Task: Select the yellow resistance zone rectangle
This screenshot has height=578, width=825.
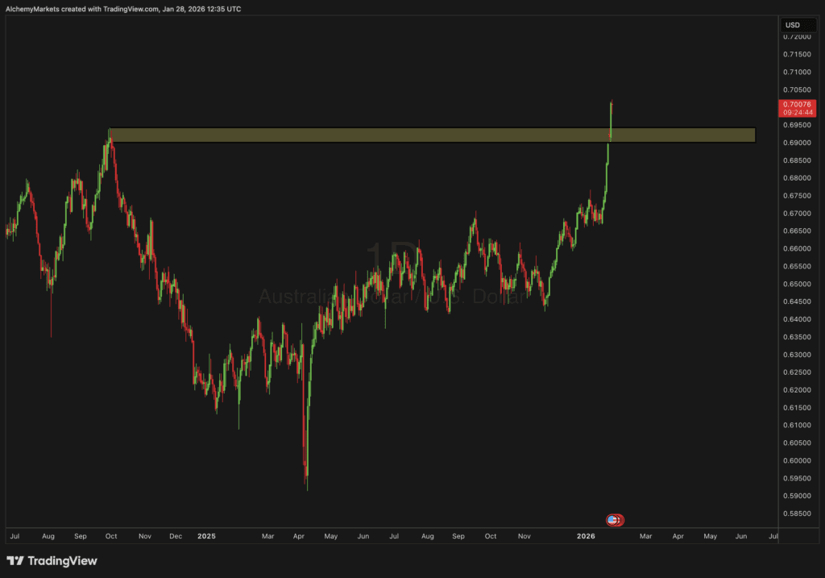Action: [x=432, y=135]
